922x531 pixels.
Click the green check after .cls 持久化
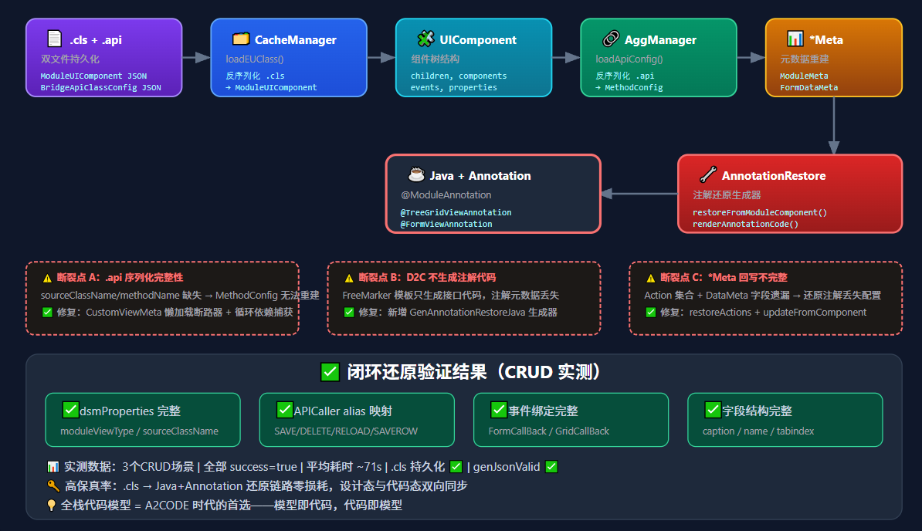point(456,466)
